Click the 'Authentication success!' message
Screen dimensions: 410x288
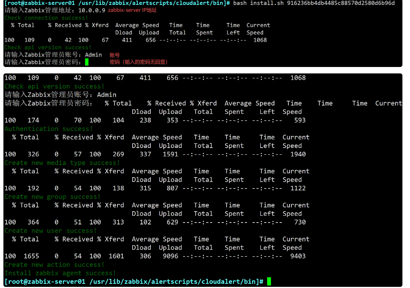click(49, 129)
